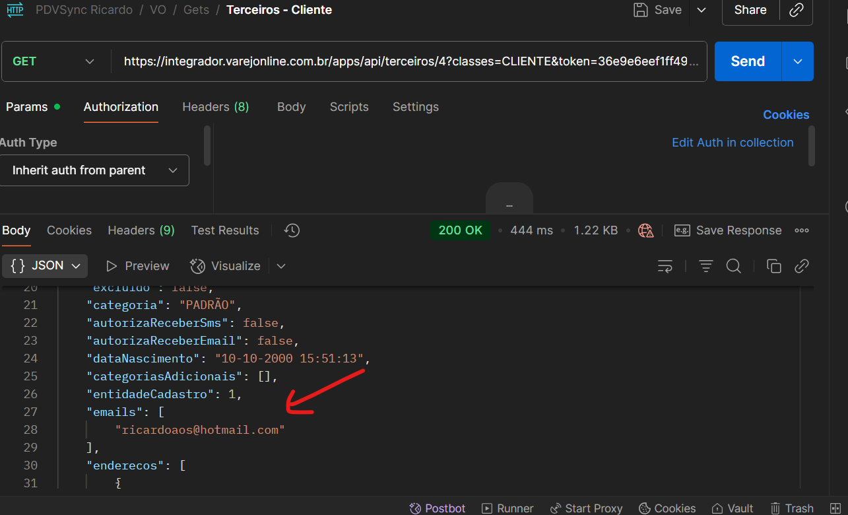Expand the Send button dropdown arrow
This screenshot has height=515, width=848.
tap(798, 61)
